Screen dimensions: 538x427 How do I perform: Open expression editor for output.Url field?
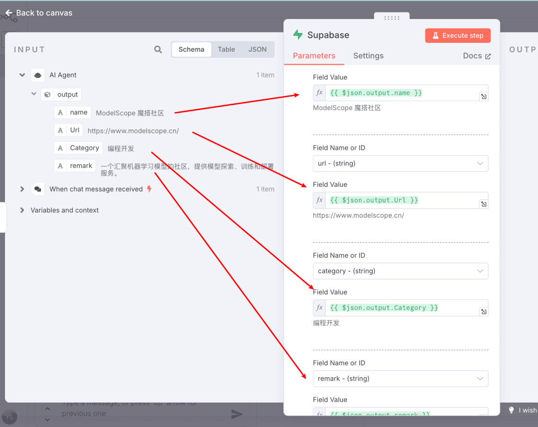coord(484,204)
